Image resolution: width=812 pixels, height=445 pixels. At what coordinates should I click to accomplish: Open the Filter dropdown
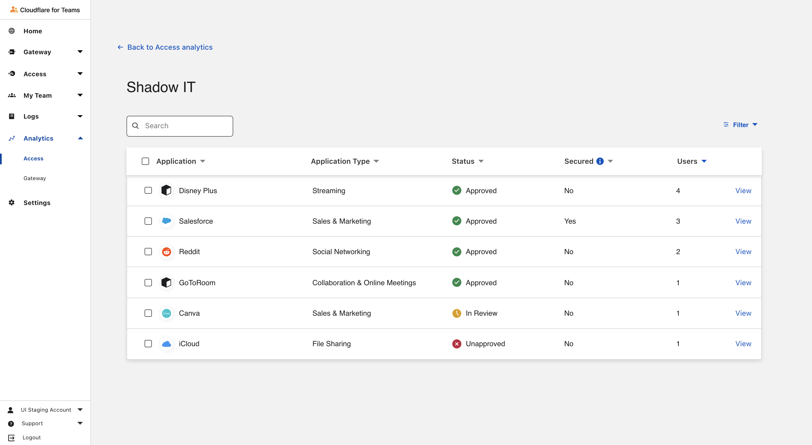click(740, 125)
